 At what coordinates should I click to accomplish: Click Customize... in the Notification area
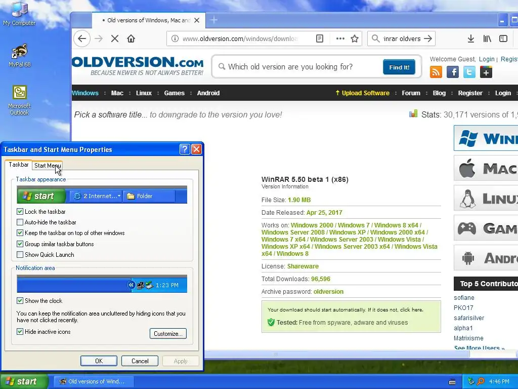click(x=168, y=333)
